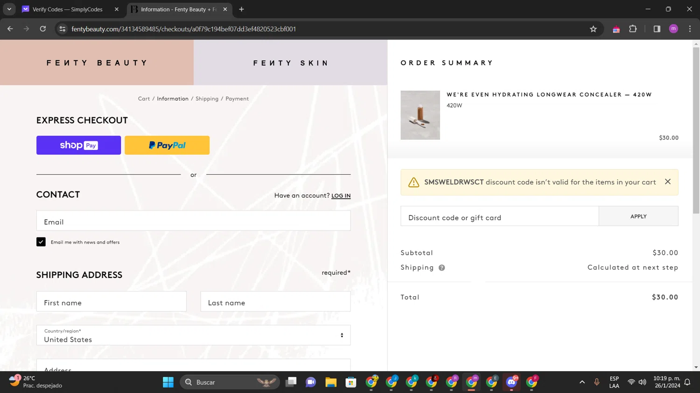View site information icon in address bar
This screenshot has height=393, width=700.
[x=62, y=29]
